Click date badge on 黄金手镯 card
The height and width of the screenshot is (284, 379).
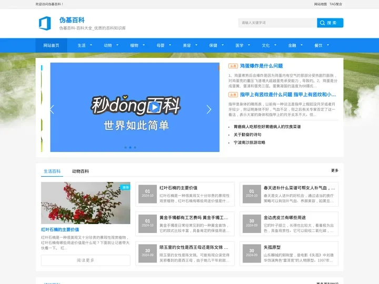click(x=148, y=224)
